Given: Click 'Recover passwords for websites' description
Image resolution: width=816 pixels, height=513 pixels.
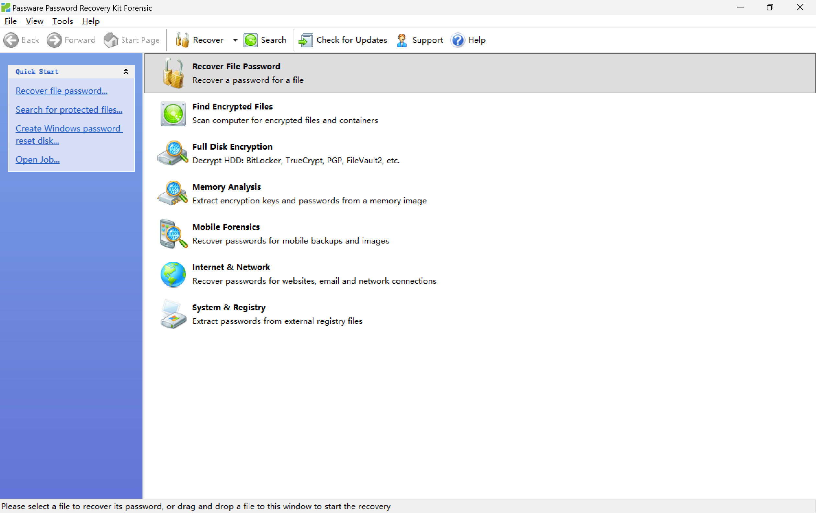Looking at the screenshot, I should (314, 281).
